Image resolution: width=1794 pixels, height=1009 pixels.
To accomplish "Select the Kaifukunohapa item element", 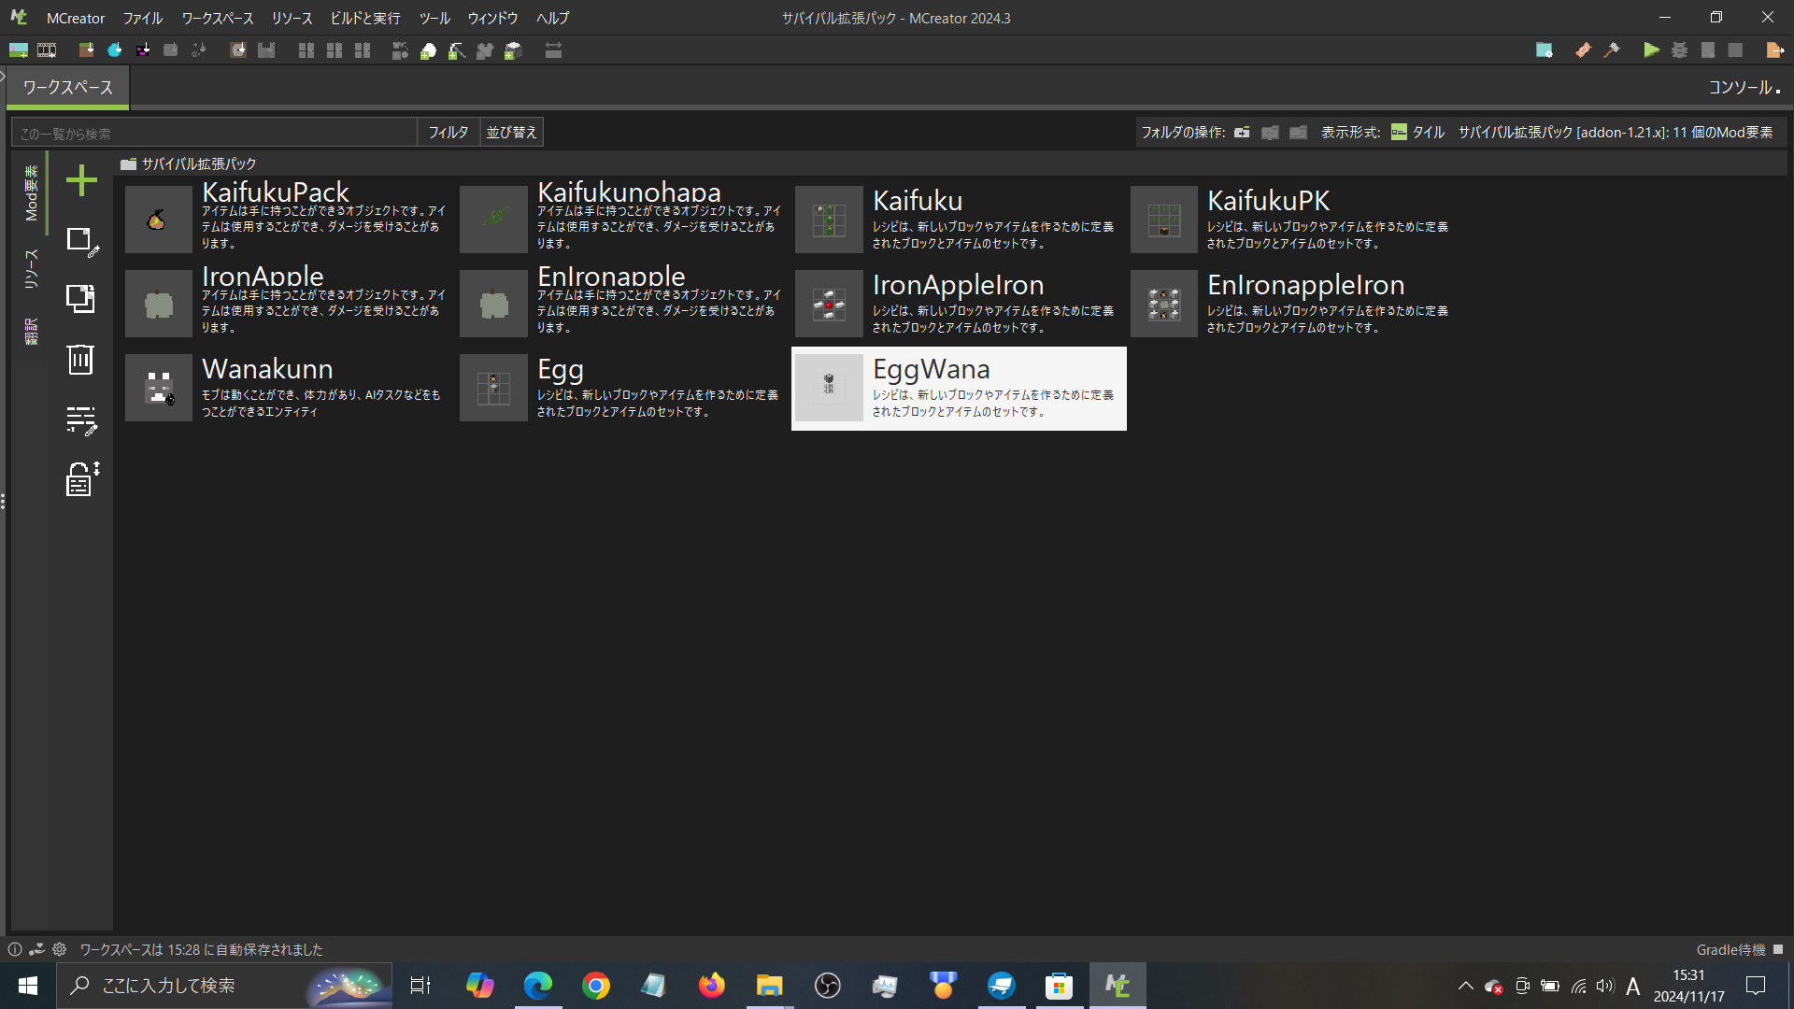I will pyautogui.click(x=624, y=220).
